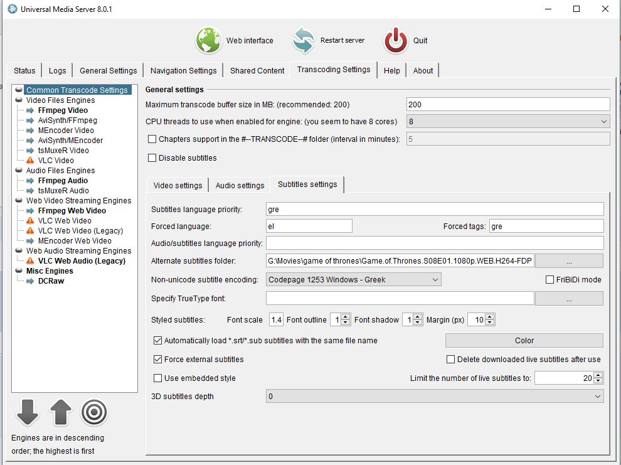Viewport: 621px width, 465px height.
Task: Click the red Quit power icon
Action: tap(395, 40)
